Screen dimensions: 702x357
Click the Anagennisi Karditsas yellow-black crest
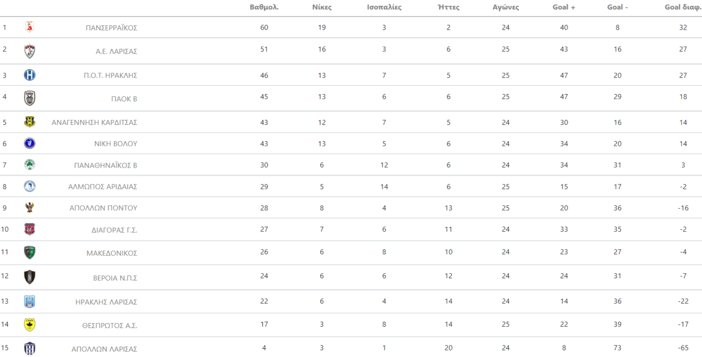(30, 122)
